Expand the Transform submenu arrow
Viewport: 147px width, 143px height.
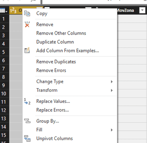[x=112, y=90]
